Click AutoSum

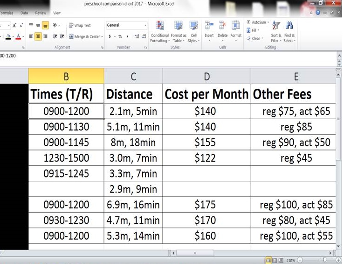[x=256, y=22]
